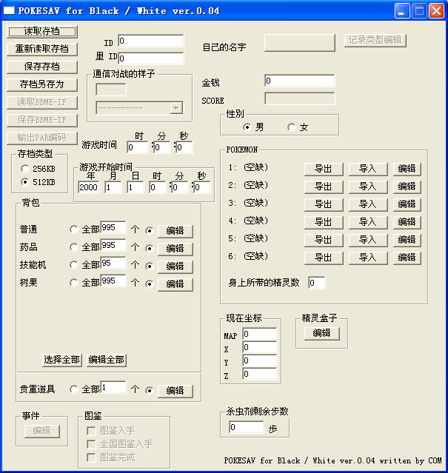
Task: Click the 游戏时间 hours (时) field
Action: (137, 147)
